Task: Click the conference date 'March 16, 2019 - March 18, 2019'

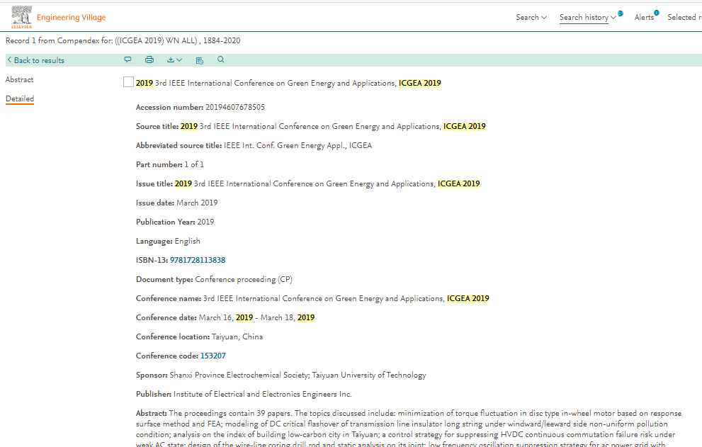Action: [256, 317]
